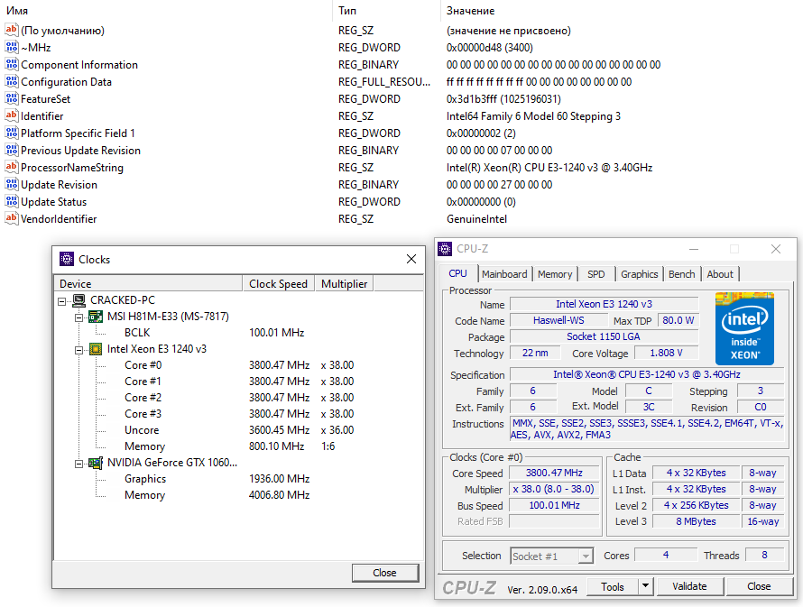Click Close button in Clocks window

(385, 573)
